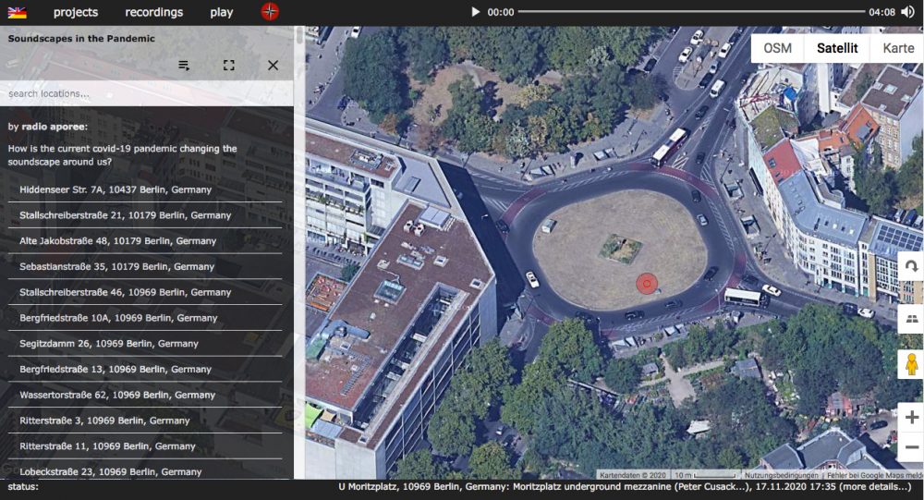The image size is (924, 500).
Task: Toggle the map tilt view button
Action: 911,317
